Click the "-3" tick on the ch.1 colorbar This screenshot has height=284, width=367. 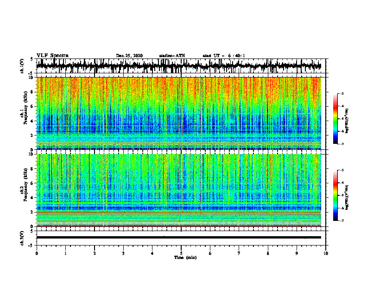[x=342, y=93]
